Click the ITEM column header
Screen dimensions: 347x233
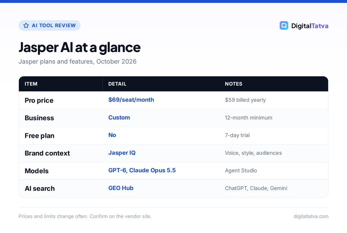click(31, 84)
